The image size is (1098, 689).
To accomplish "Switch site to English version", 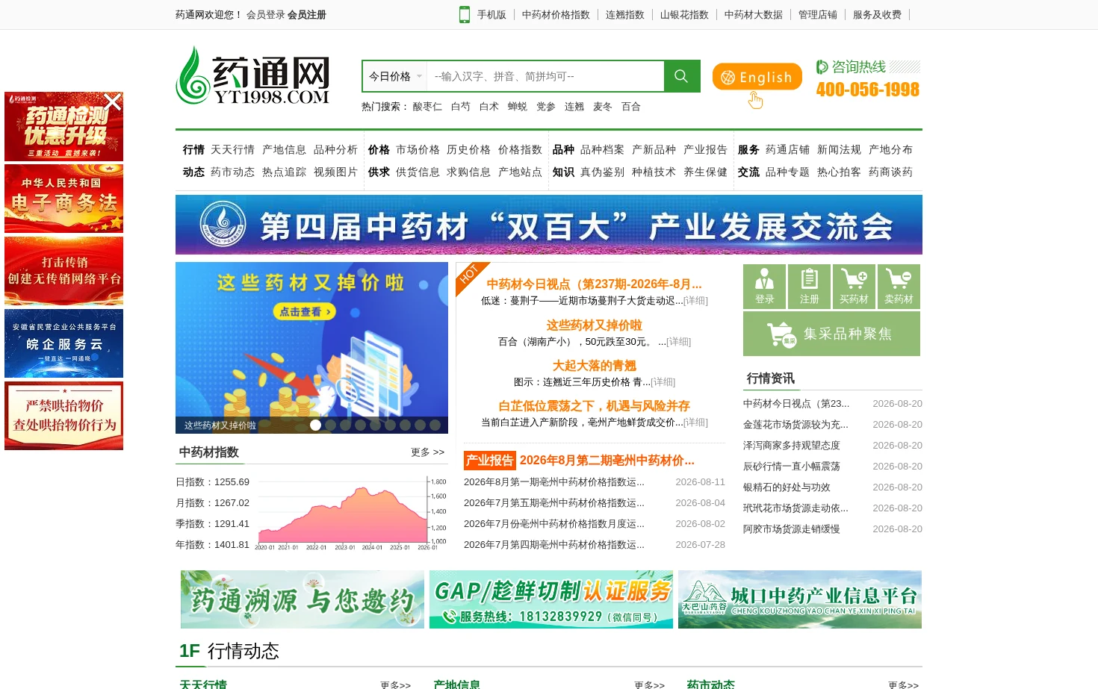I will (757, 77).
